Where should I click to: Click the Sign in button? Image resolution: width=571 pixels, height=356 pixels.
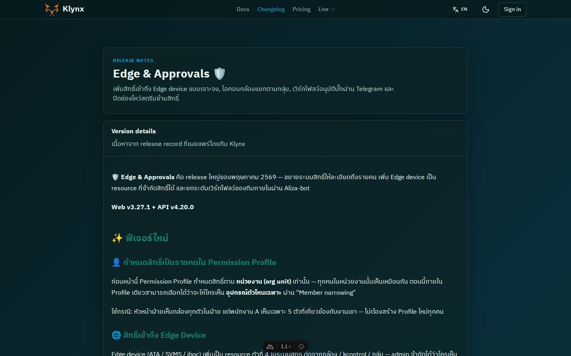coord(512,9)
